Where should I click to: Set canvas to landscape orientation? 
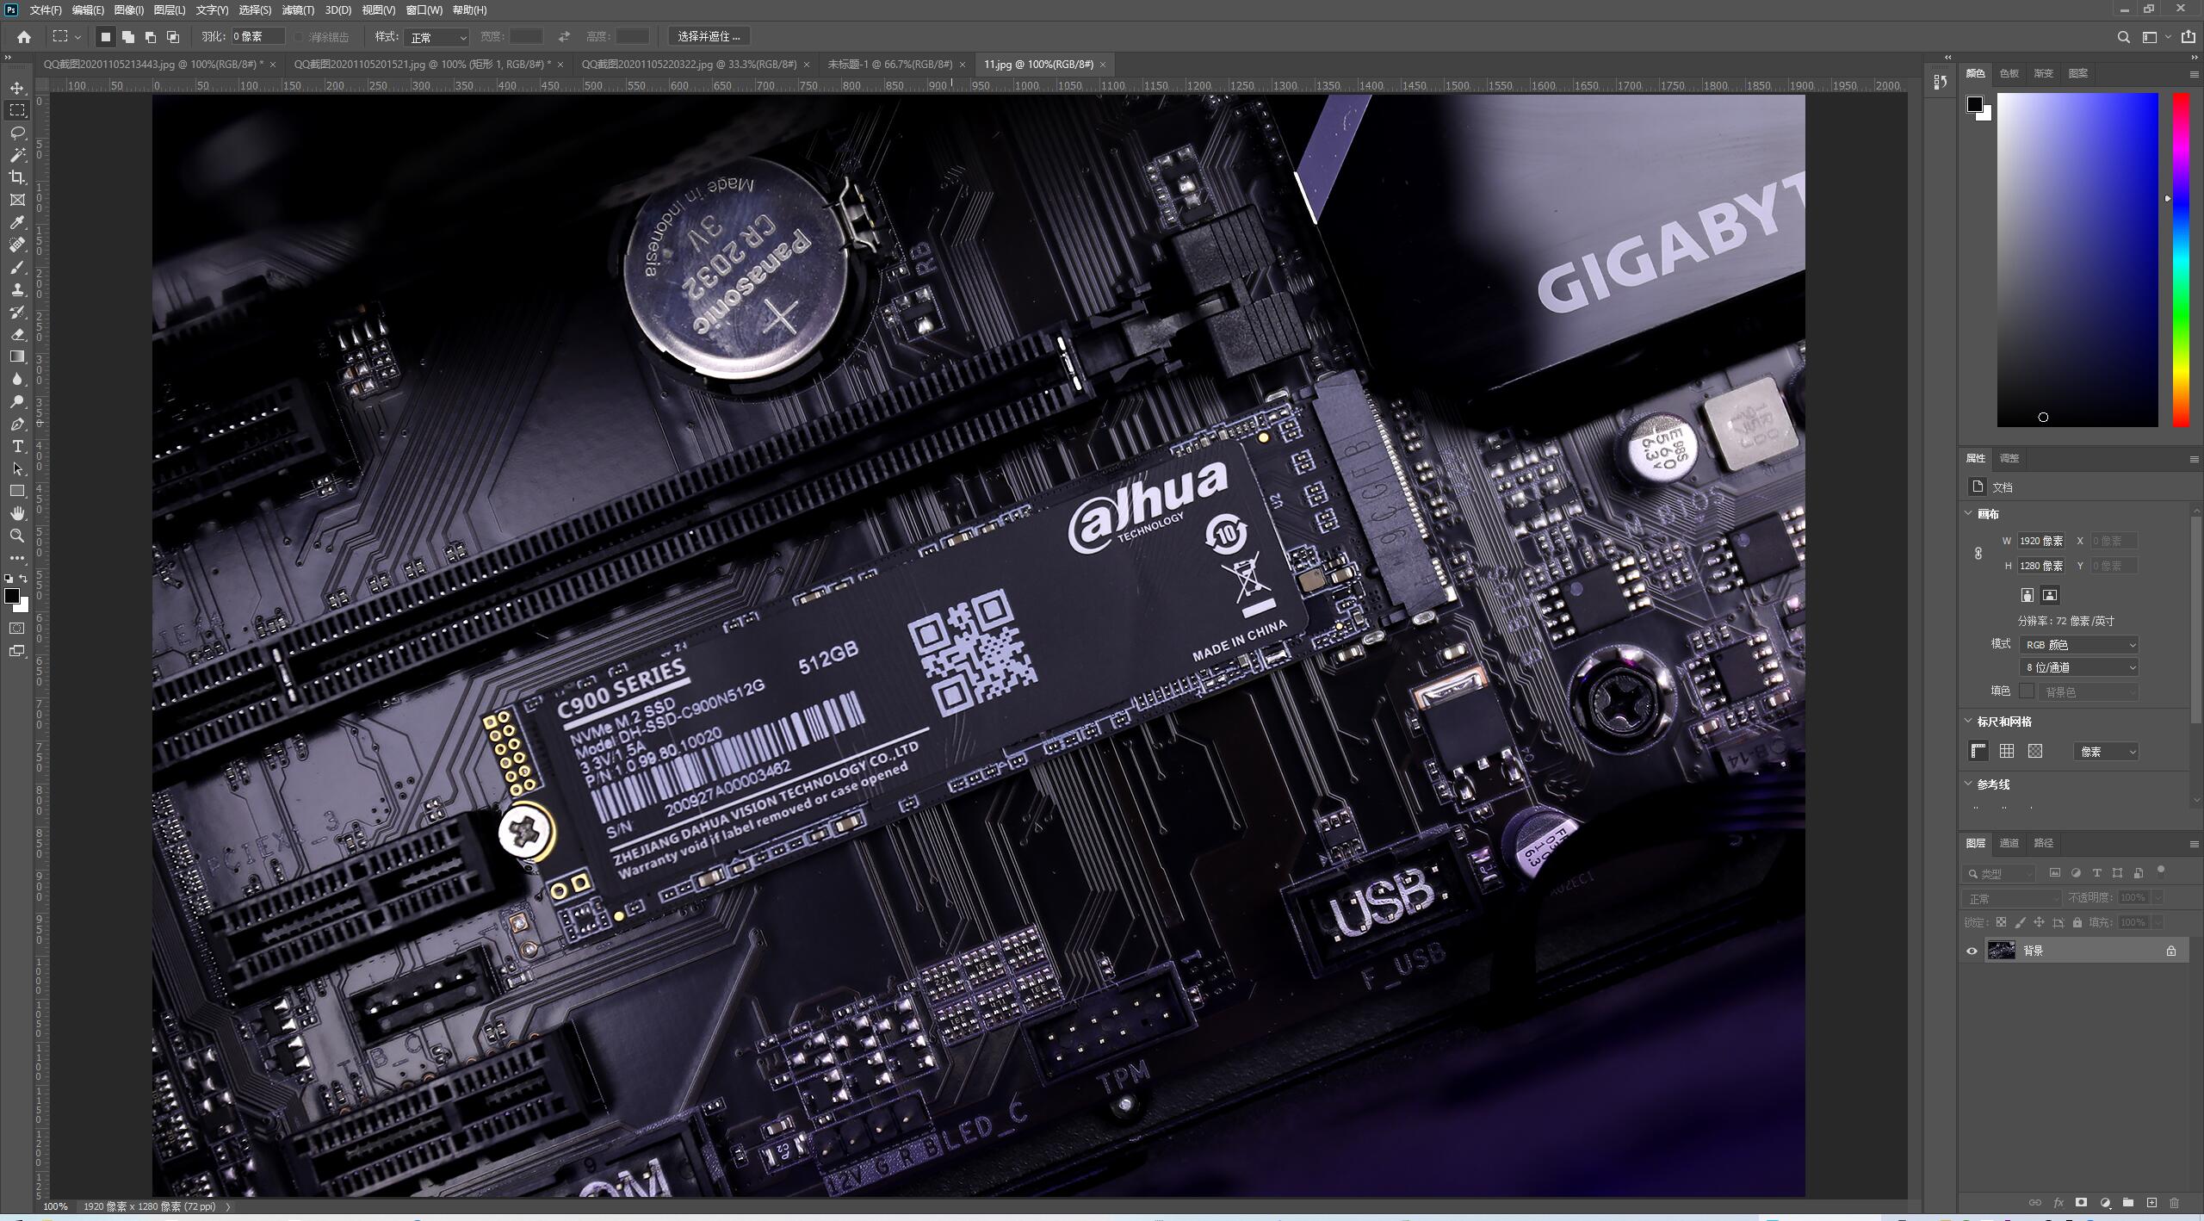coord(2050,595)
